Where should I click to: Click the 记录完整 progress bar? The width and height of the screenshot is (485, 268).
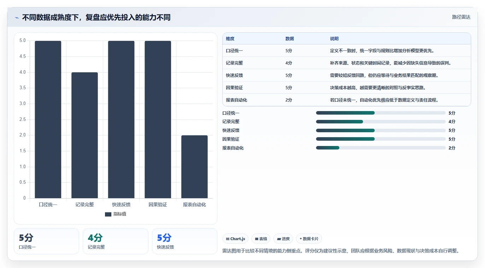[x=381, y=122]
